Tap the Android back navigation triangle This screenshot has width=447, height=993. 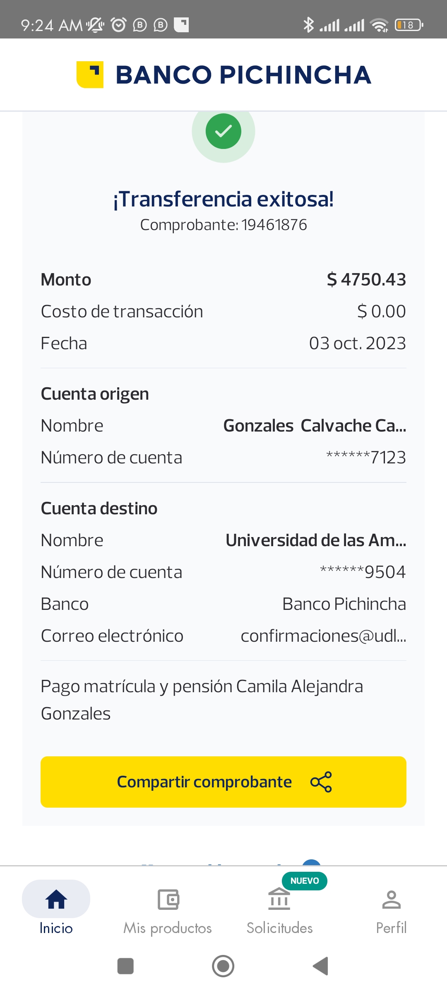[x=321, y=966]
